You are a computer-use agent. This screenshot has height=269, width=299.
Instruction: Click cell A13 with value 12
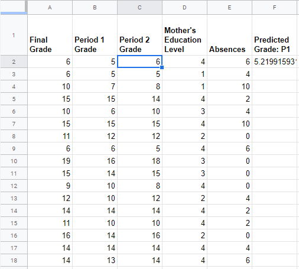tap(50, 198)
